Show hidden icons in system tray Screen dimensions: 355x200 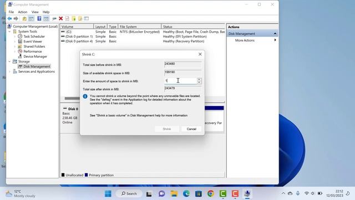tap(283, 193)
